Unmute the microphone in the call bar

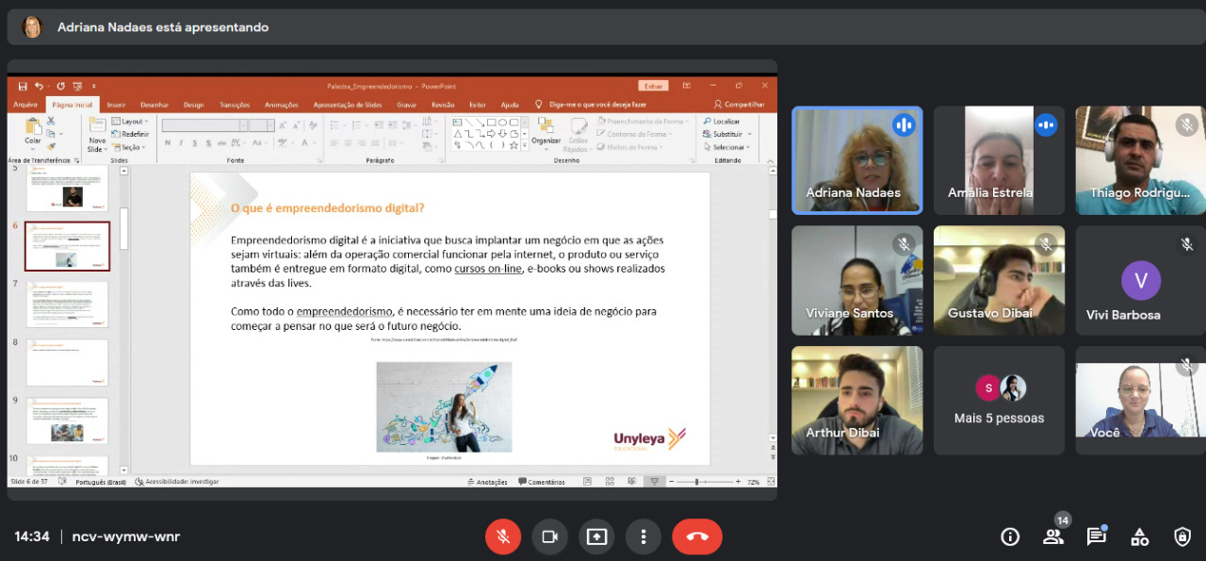(x=503, y=536)
